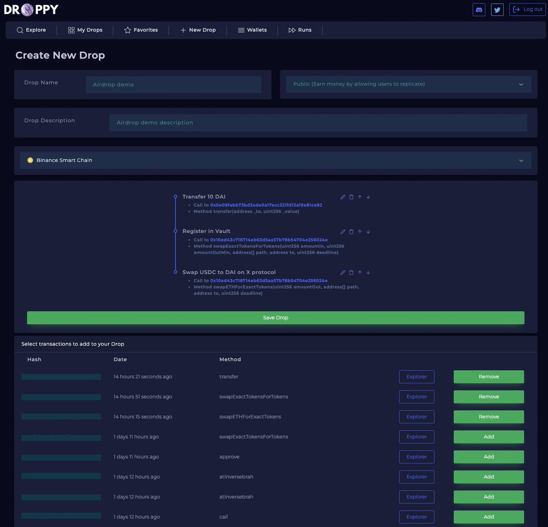Delete the Swap USDC to DAI step
Image resolution: width=548 pixels, height=527 pixels.
(351, 272)
